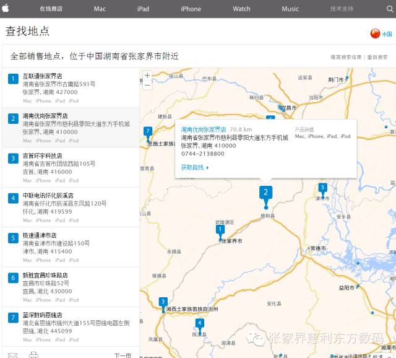Click 获取路线 link in the popup
This screenshot has width=396, height=358.
point(194,167)
